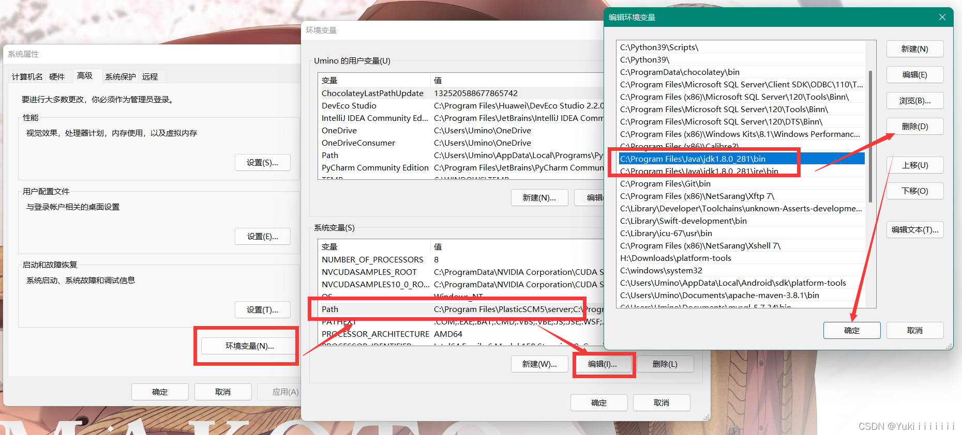Select highlighted jdk1.8.0_281\bin entry
962x435 pixels.
(x=741, y=159)
